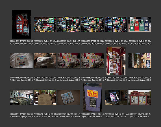Click file name 'pen_3176_full_bleed.tif'
This screenshot has width=161, height=127.
point(140,115)
